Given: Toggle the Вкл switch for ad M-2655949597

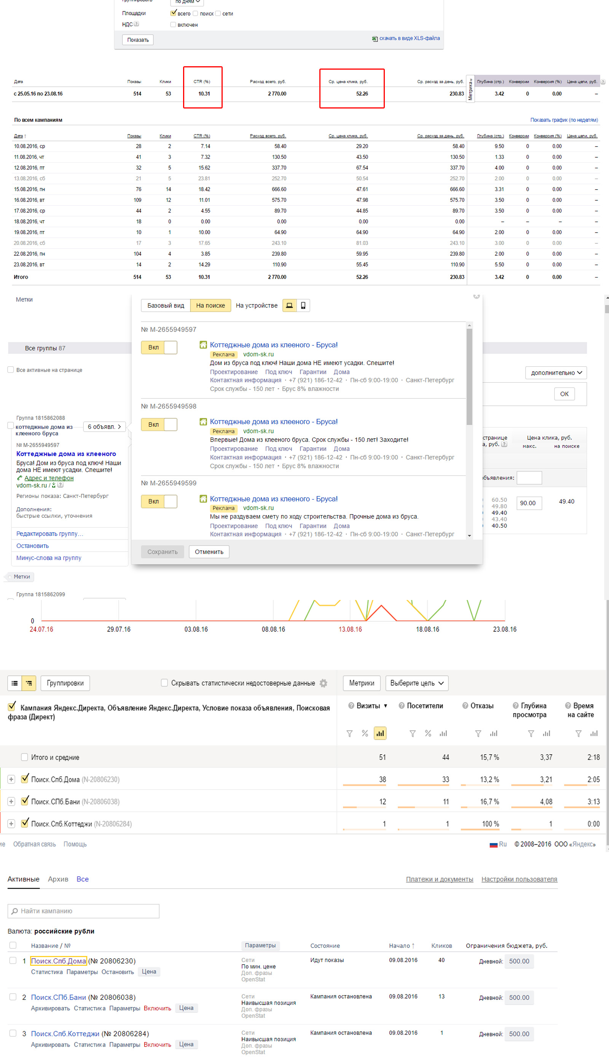Looking at the screenshot, I should click(x=159, y=347).
